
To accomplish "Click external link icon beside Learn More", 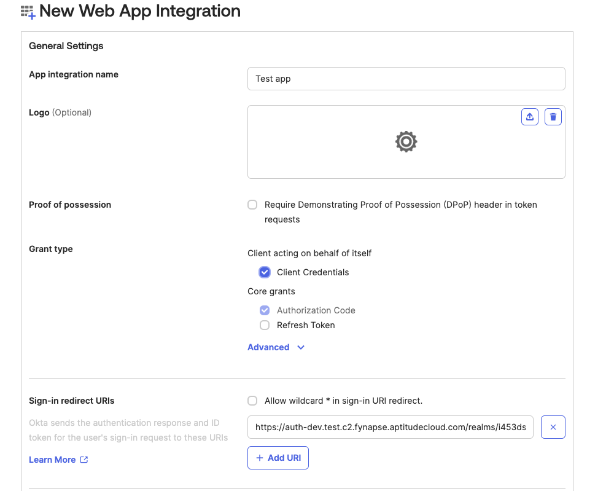I will click(x=84, y=460).
